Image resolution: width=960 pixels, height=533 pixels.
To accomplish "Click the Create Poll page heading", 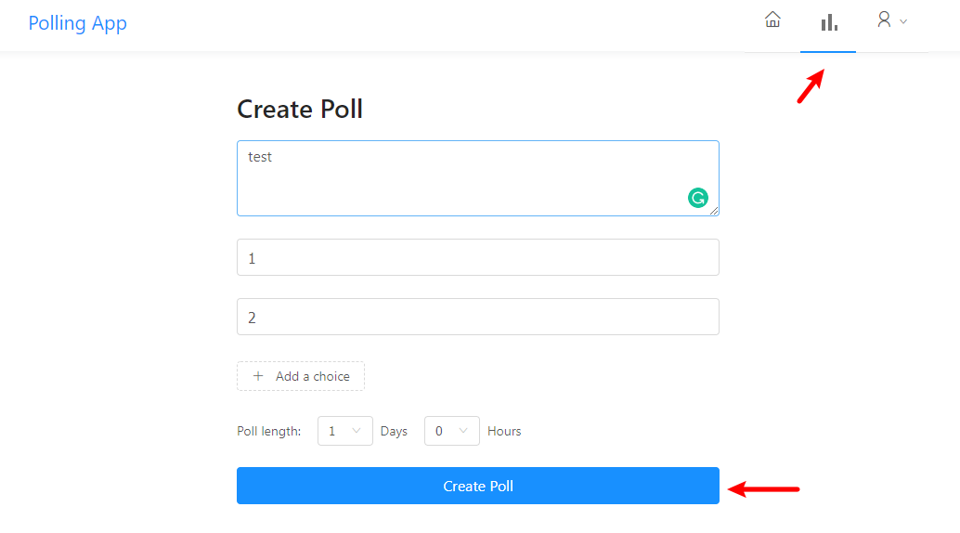I will point(300,110).
